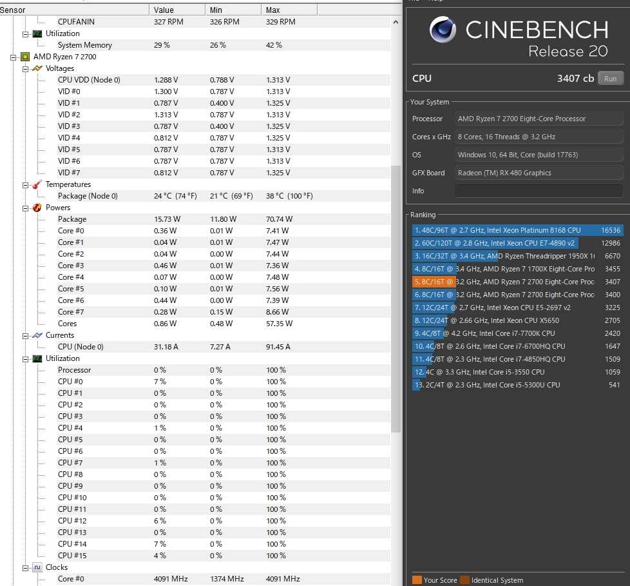The image size is (630, 586).
Task: Click the Voltages lightning icon
Action: click(37, 68)
